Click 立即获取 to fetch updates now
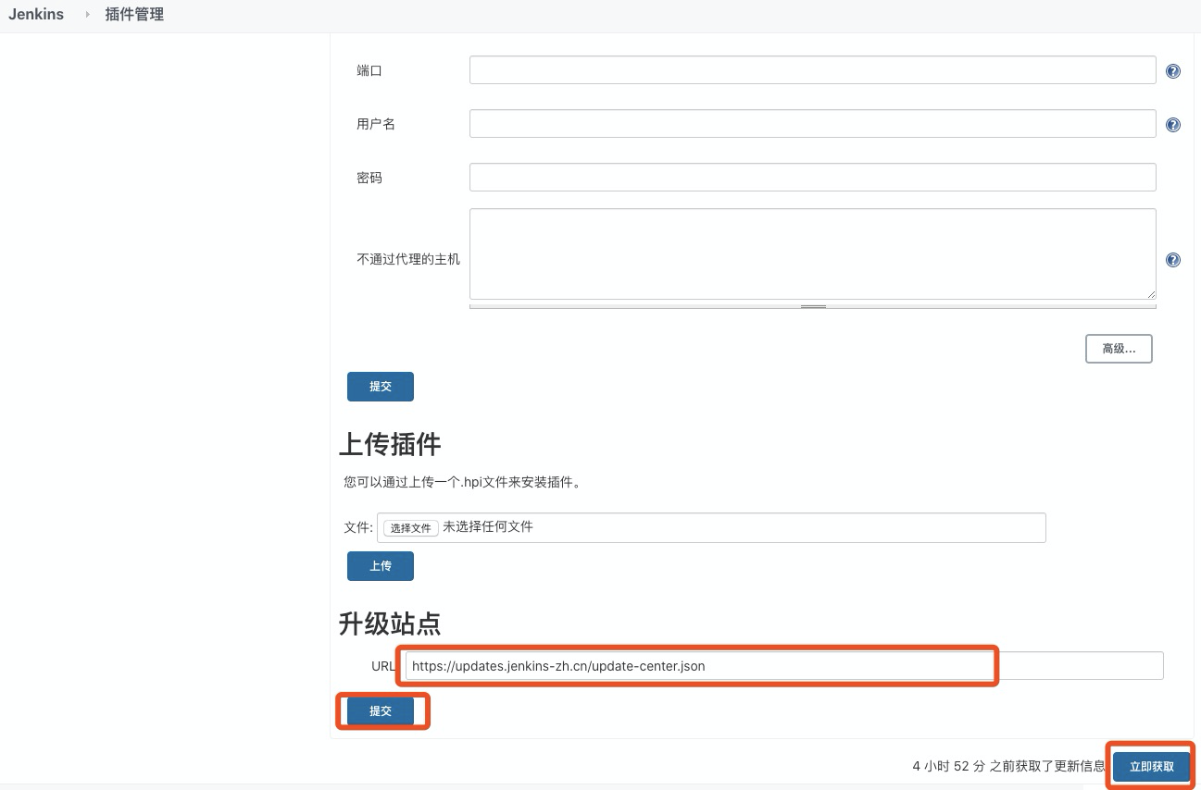This screenshot has height=790, width=1201. [x=1150, y=766]
